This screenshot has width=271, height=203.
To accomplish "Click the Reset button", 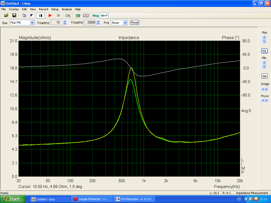I will [x=135, y=22].
